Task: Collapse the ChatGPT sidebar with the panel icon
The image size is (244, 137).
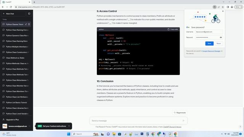Action: coord(29,14)
